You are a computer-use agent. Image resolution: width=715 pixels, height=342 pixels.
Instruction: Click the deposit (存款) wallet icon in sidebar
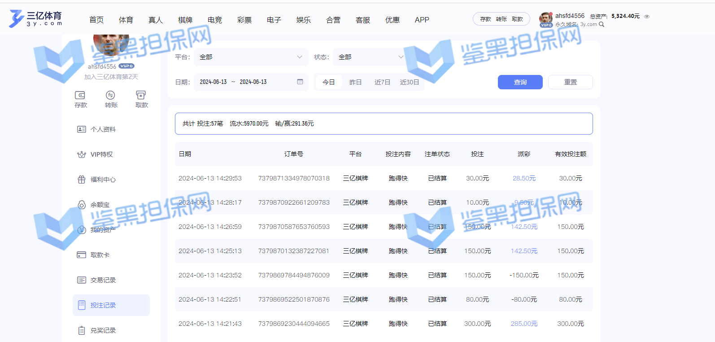pyautogui.click(x=80, y=95)
